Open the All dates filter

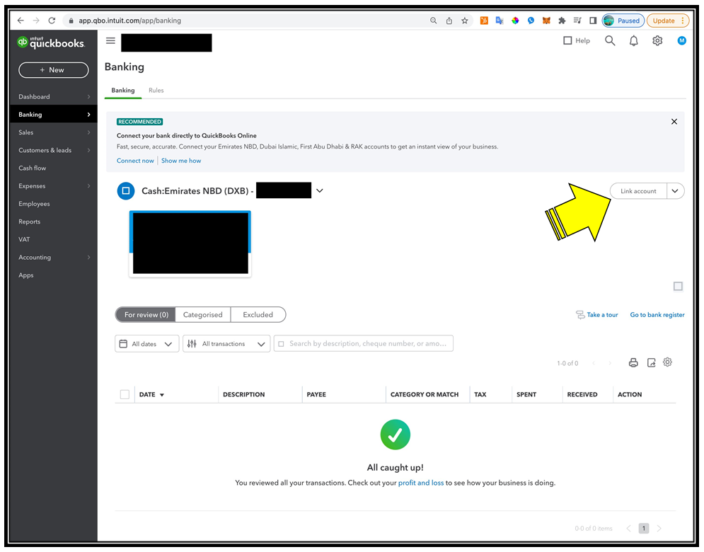pos(147,344)
